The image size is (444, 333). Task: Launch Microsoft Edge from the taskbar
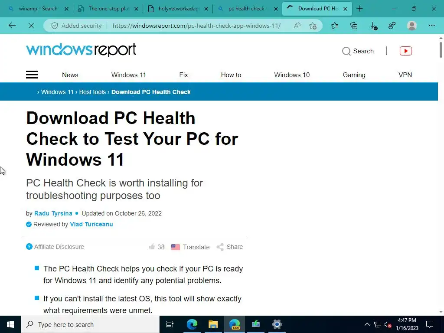tap(192, 324)
